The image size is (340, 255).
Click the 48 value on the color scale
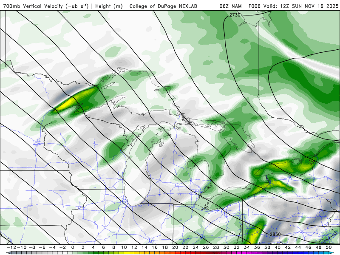[x=318, y=247]
